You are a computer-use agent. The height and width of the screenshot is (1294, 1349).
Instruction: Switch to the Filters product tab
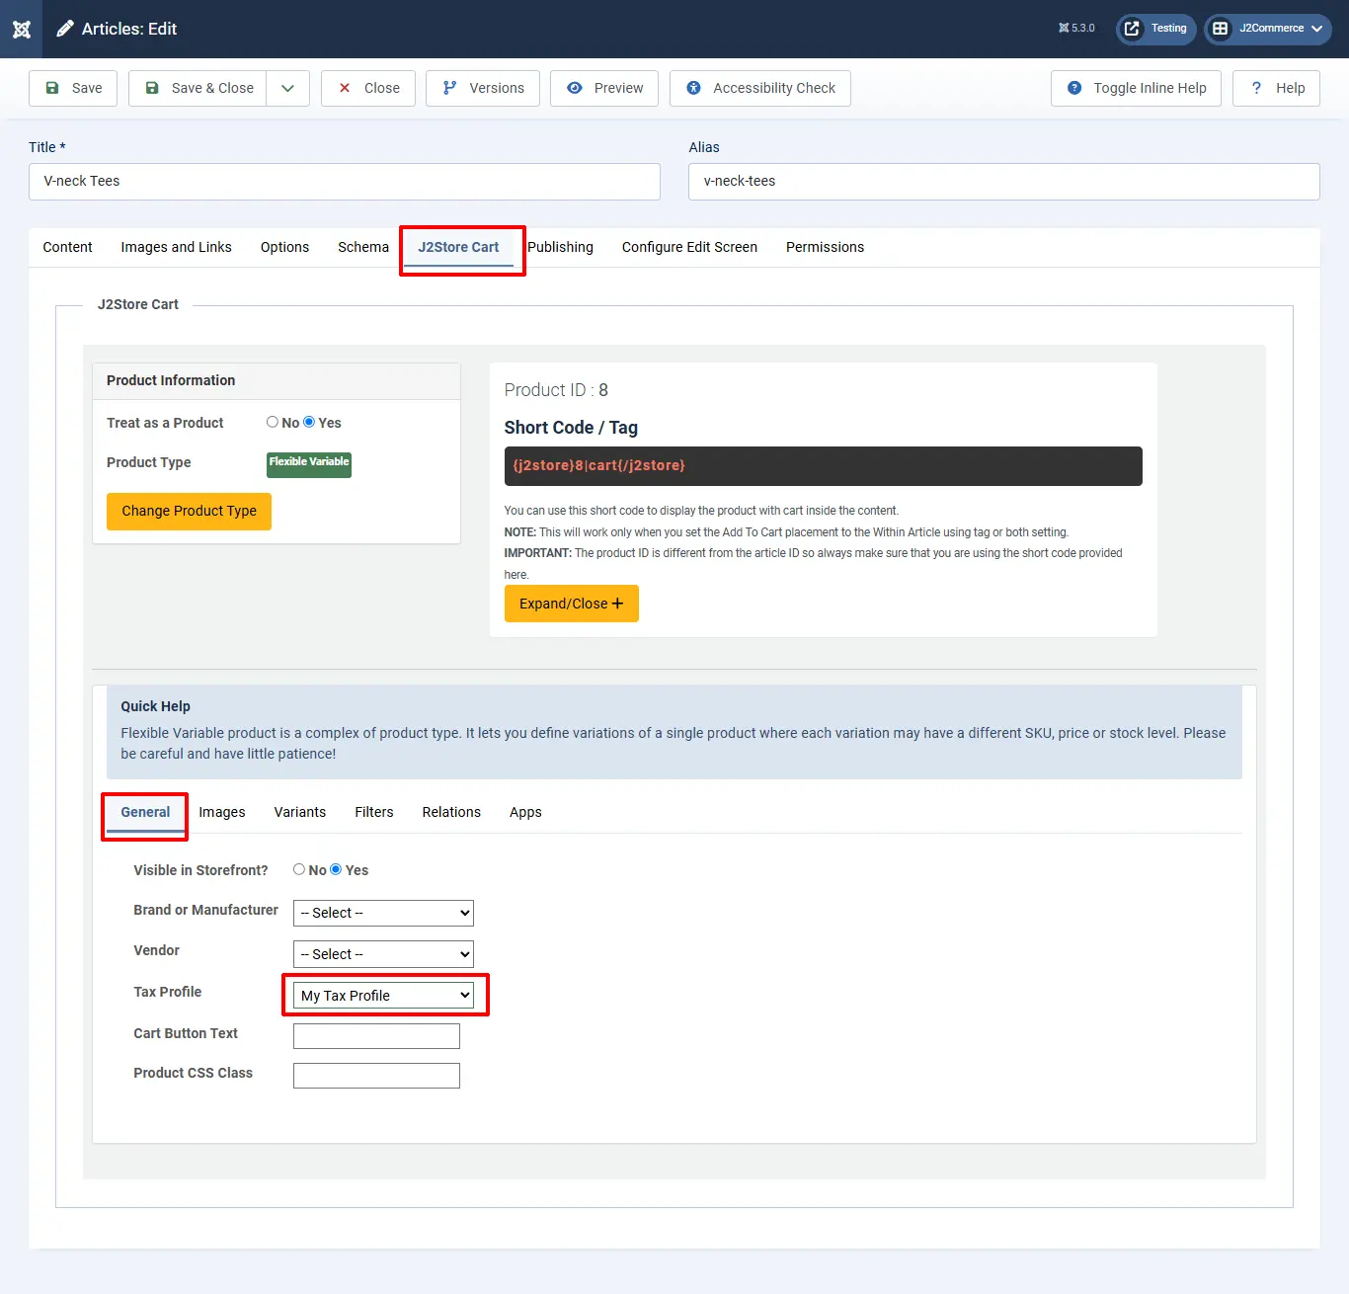(374, 812)
